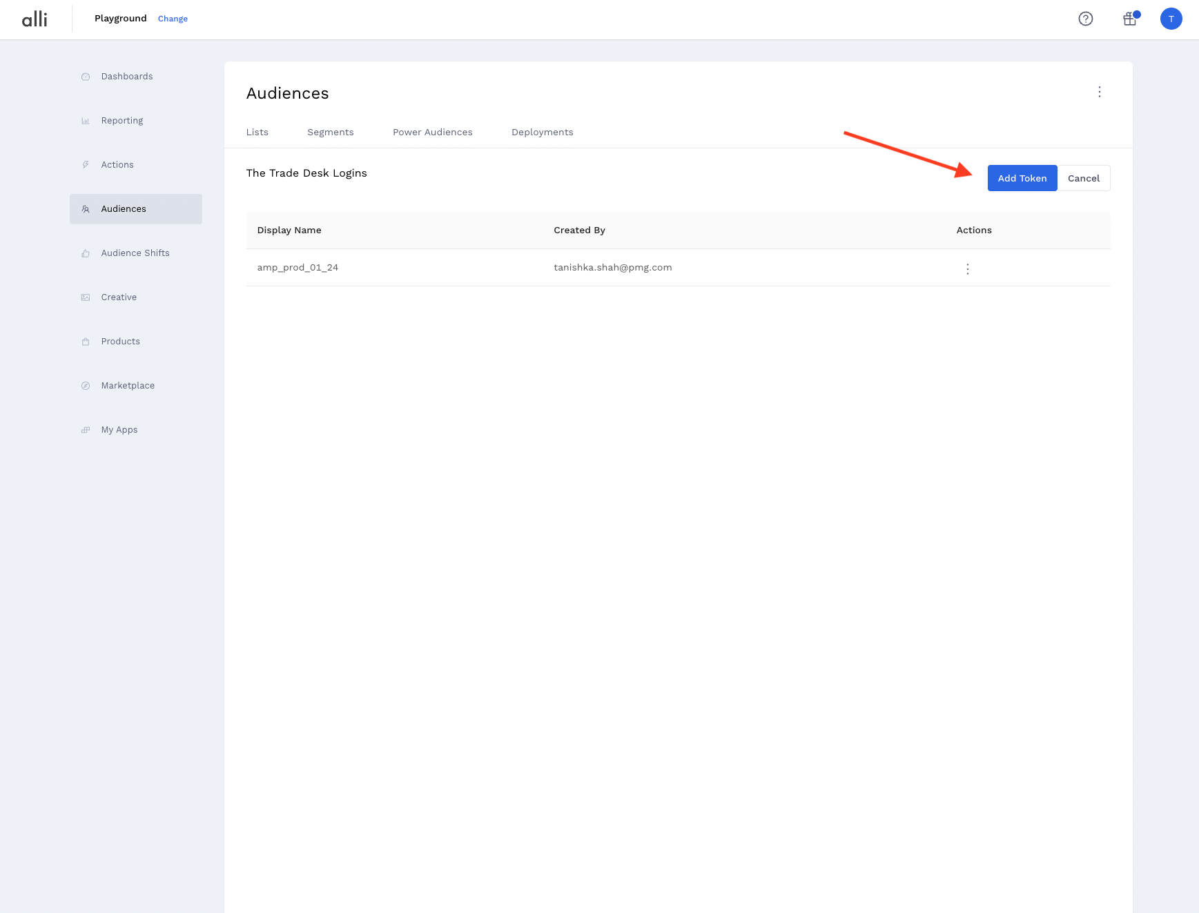Screen dimensions: 1199x913
Task: Click the Products bag icon
Action: pyautogui.click(x=86, y=342)
